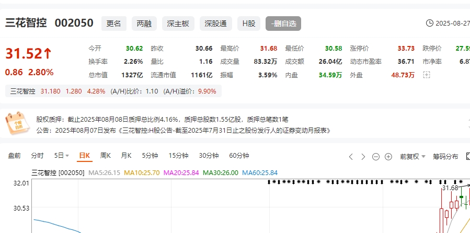Click the 内盘 value 34.59万
The height and width of the screenshot is (233, 470).
[330, 75]
